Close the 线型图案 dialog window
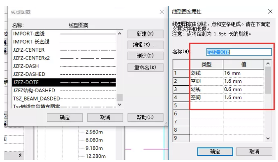The image size is (278, 162). point(162,12)
